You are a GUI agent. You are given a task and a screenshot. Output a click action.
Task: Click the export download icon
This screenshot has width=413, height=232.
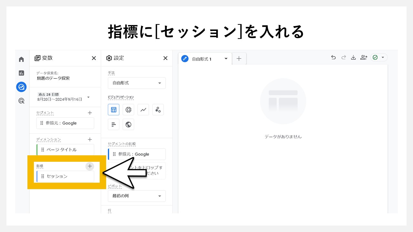pos(353,57)
